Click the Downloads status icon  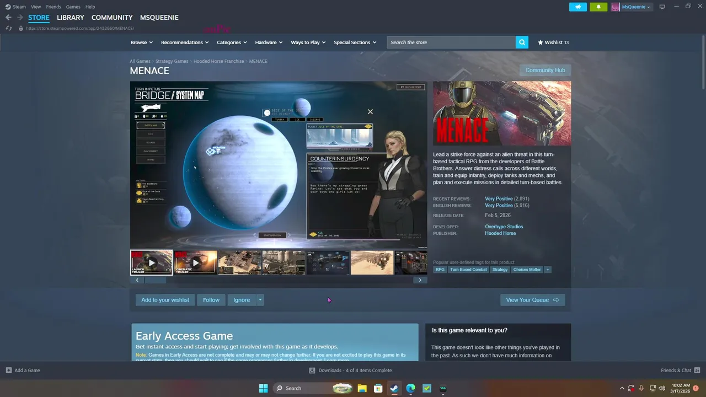coord(312,371)
